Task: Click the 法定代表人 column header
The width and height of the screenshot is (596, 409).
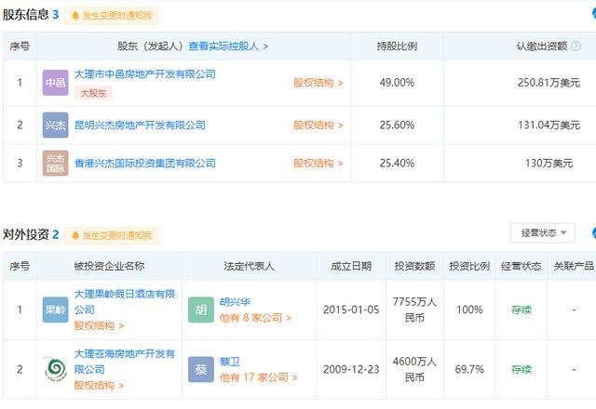Action: click(249, 266)
